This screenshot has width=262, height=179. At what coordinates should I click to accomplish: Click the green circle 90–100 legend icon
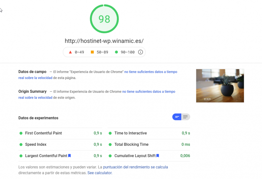click(116, 52)
